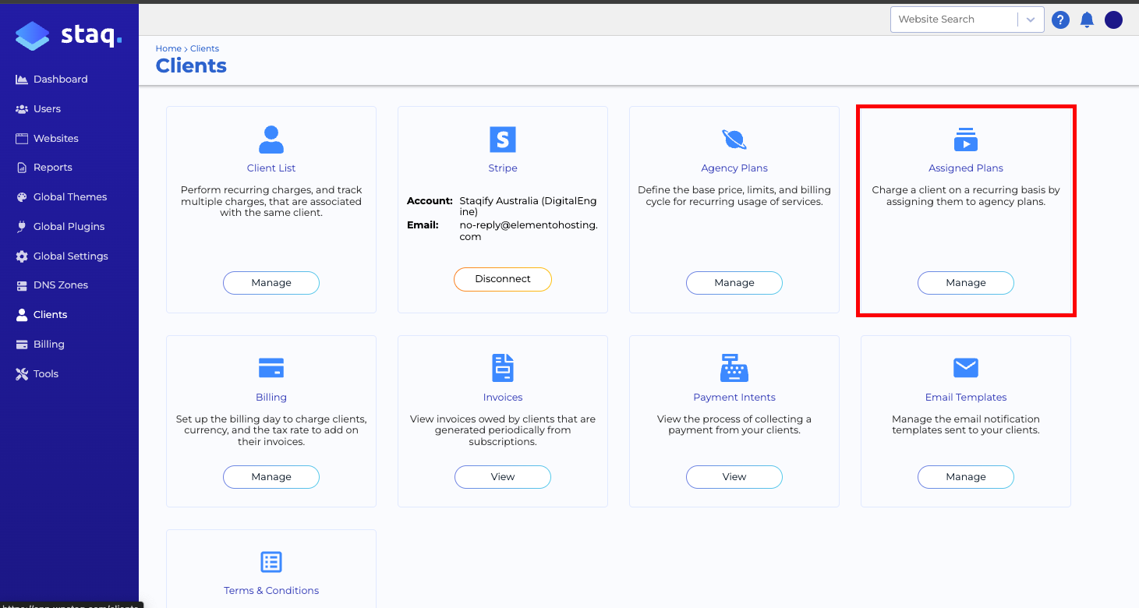The width and height of the screenshot is (1139, 608).
Task: Select DNS Zones in the sidebar
Action: (x=60, y=285)
